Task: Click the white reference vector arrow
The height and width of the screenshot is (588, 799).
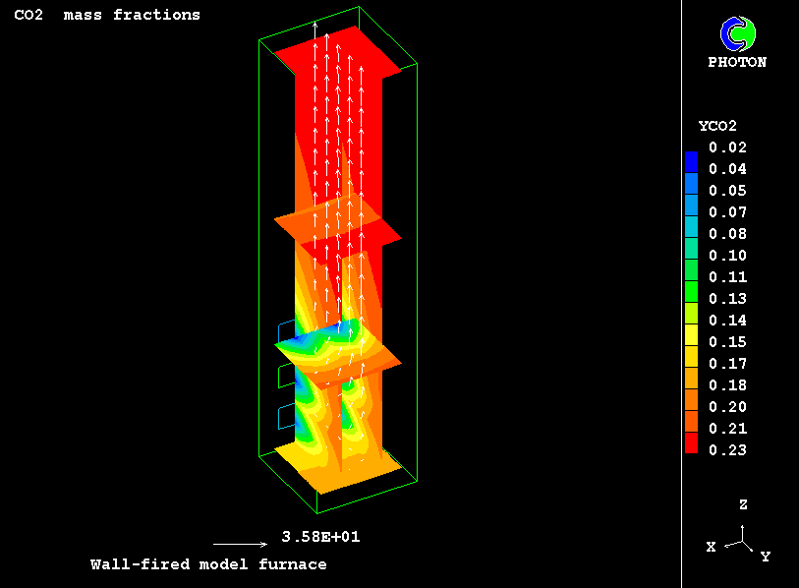Action: pyautogui.click(x=240, y=544)
